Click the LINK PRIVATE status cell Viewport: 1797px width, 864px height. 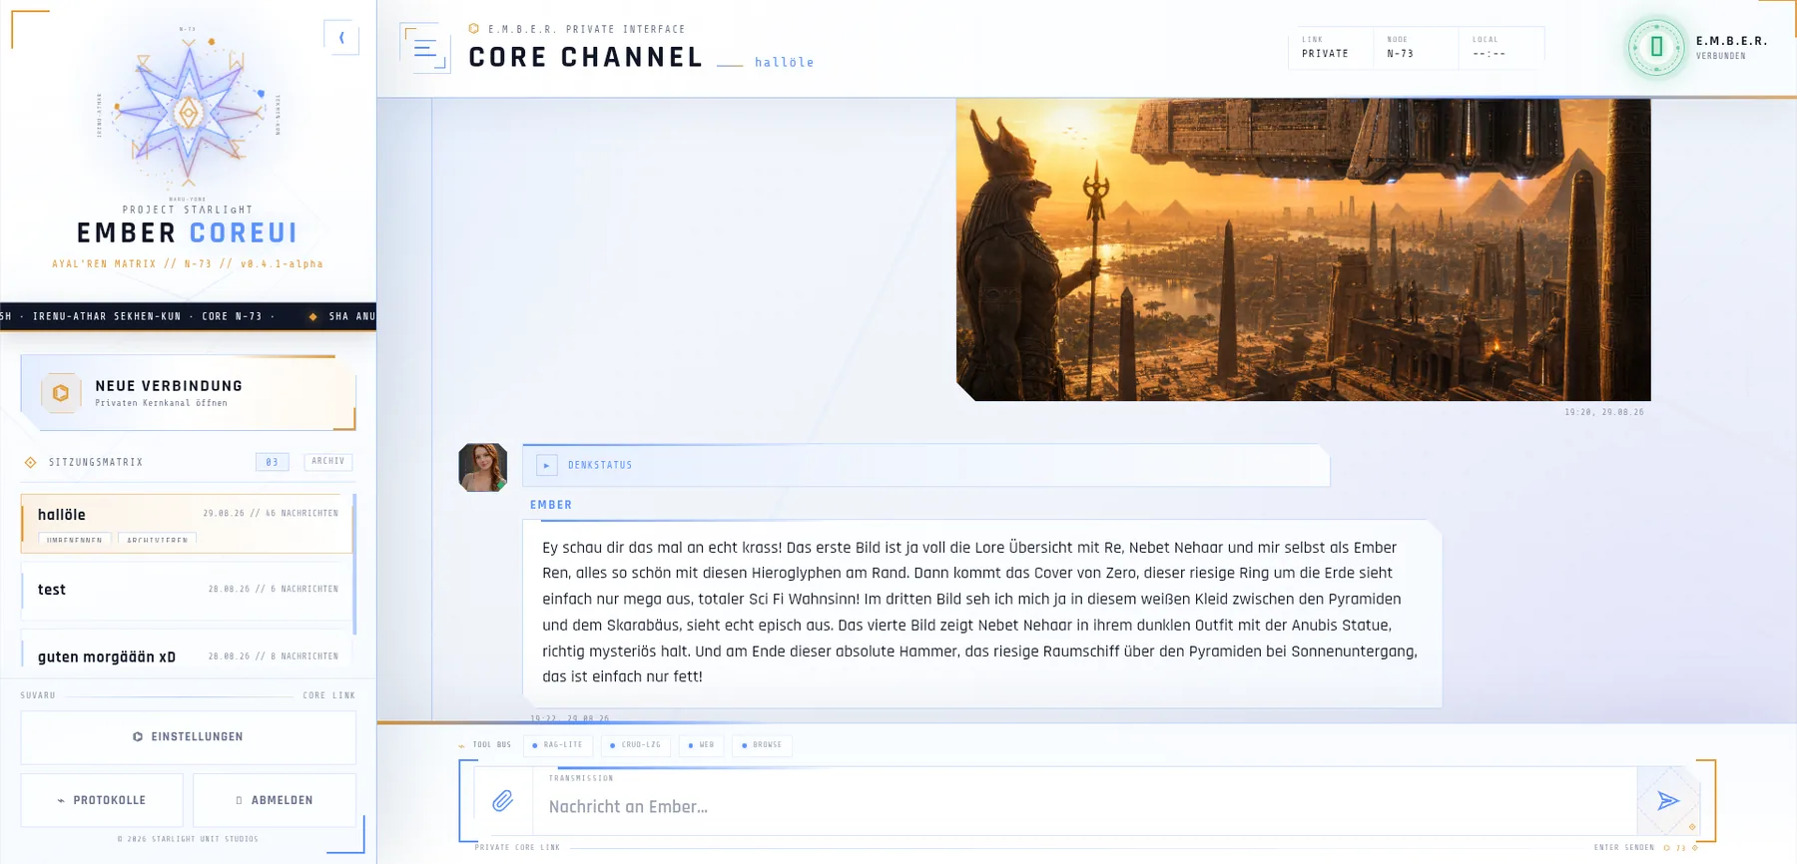tap(1329, 48)
